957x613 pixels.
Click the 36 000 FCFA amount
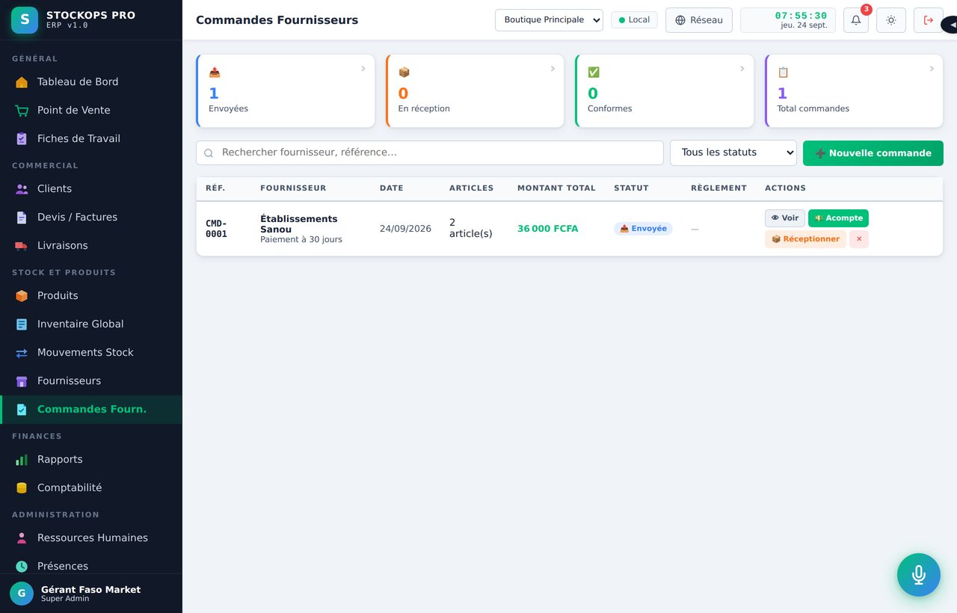[x=548, y=229]
